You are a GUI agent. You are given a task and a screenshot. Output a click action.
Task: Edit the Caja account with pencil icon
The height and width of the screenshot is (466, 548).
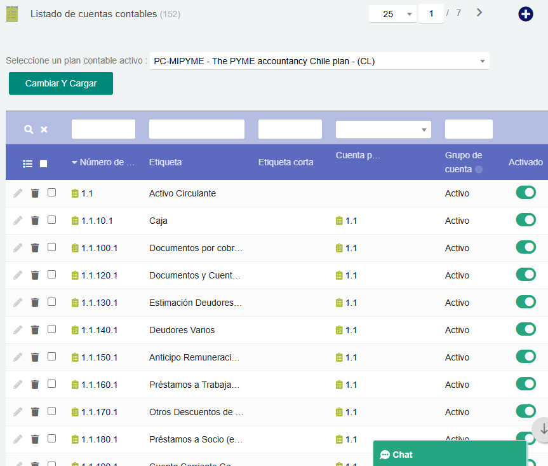coord(18,221)
